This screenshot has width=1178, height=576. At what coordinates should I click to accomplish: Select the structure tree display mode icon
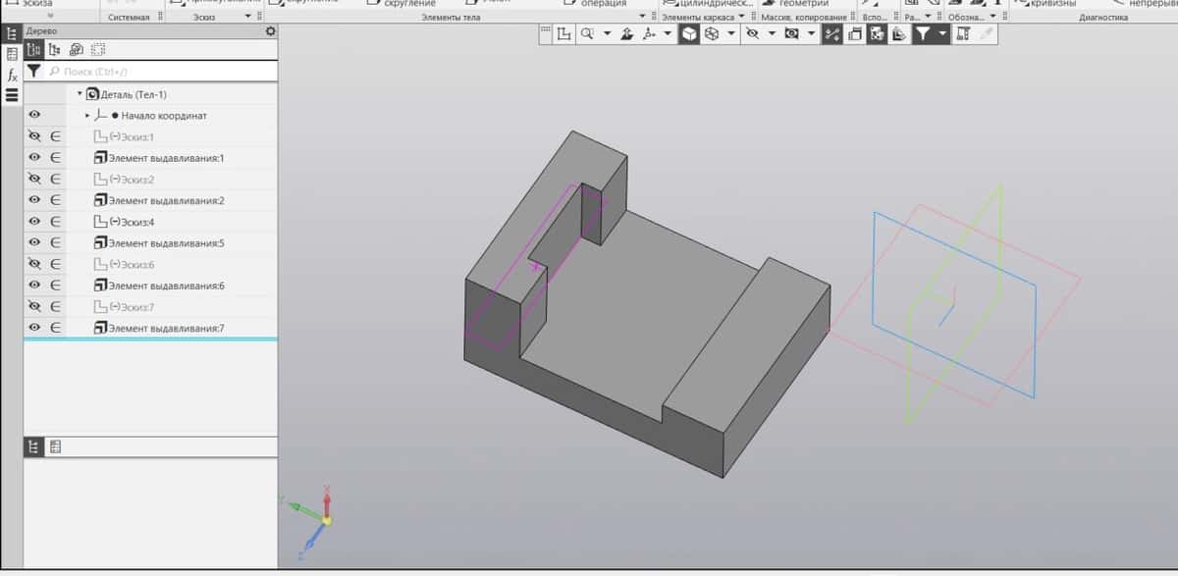33,50
